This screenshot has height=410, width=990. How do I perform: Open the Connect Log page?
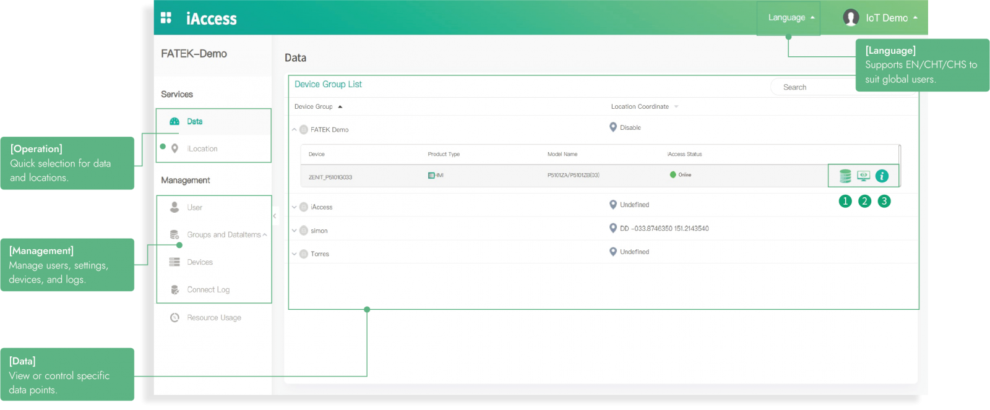pyautogui.click(x=208, y=290)
